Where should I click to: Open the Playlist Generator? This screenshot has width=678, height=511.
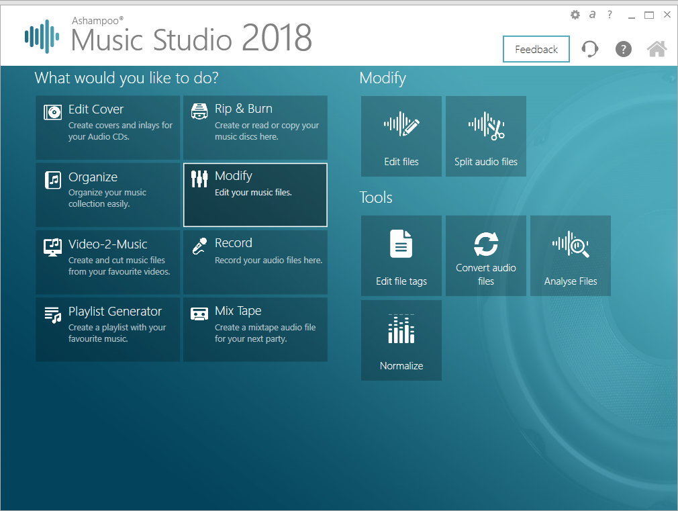[107, 329]
